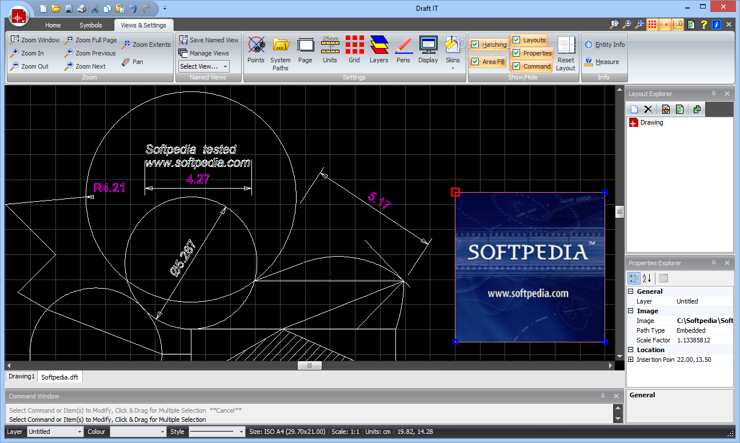The image size is (740, 443).
Task: Click the Copy icon in quick access toolbar
Action: [x=107, y=8]
